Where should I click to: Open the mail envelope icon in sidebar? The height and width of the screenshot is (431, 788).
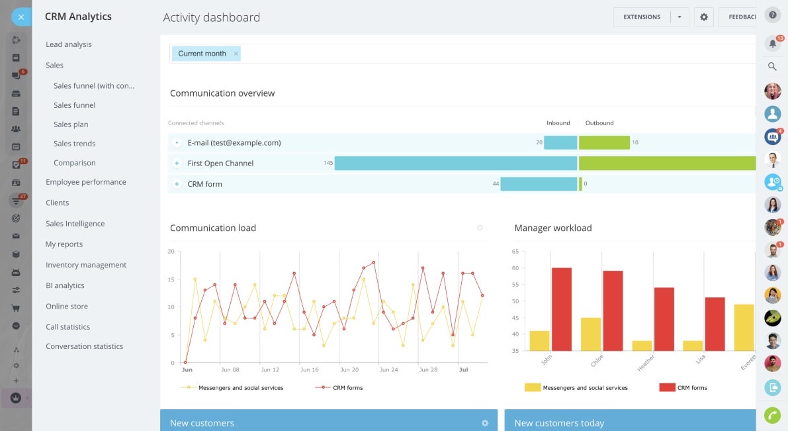(x=16, y=236)
